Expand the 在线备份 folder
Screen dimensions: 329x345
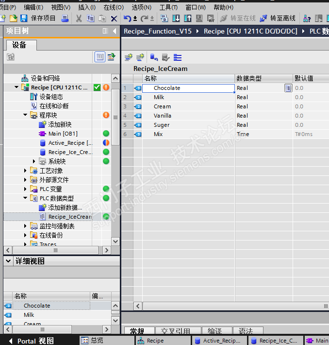coord(25,235)
